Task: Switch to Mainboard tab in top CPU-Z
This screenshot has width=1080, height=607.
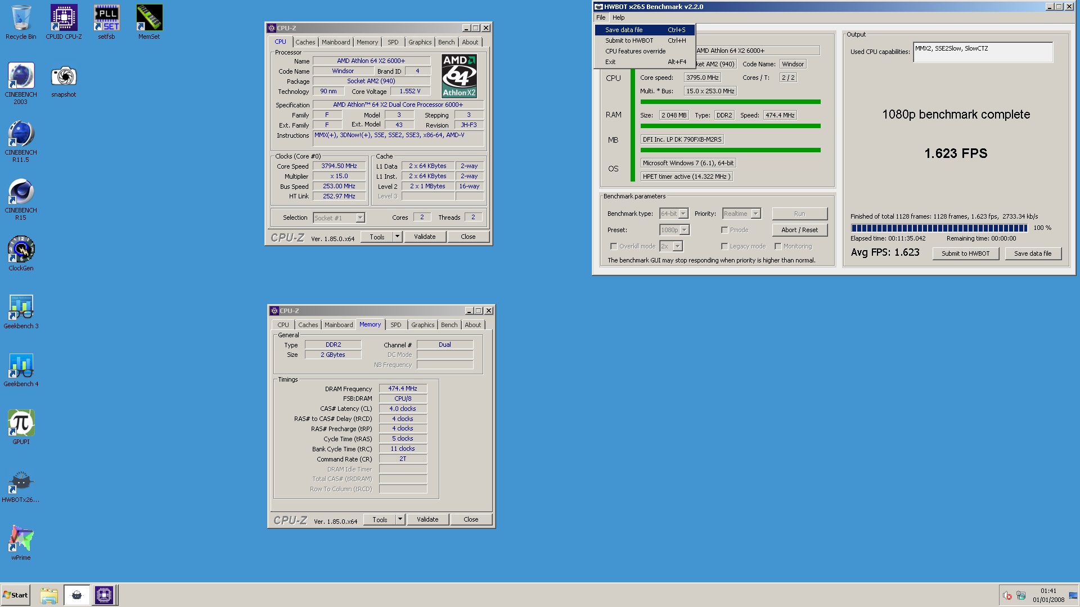Action: [x=336, y=42]
